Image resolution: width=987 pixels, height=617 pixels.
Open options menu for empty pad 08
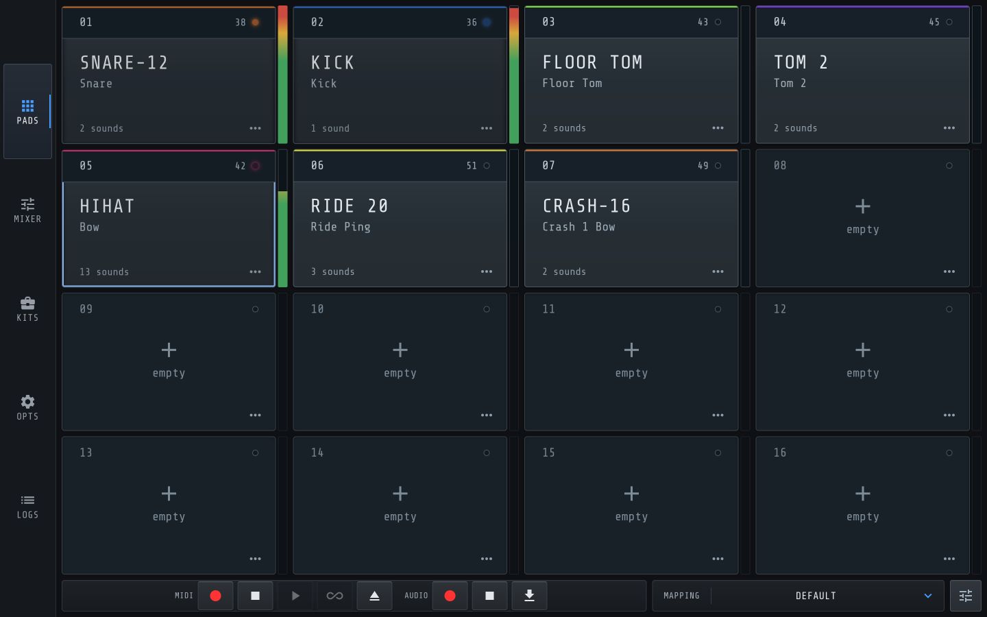click(x=949, y=271)
